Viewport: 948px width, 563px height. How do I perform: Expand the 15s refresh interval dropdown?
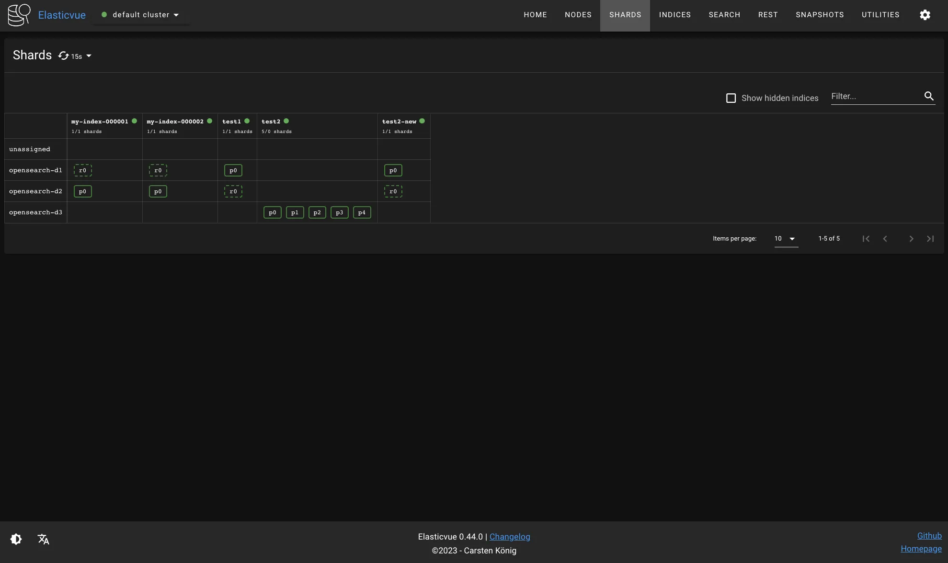click(89, 56)
